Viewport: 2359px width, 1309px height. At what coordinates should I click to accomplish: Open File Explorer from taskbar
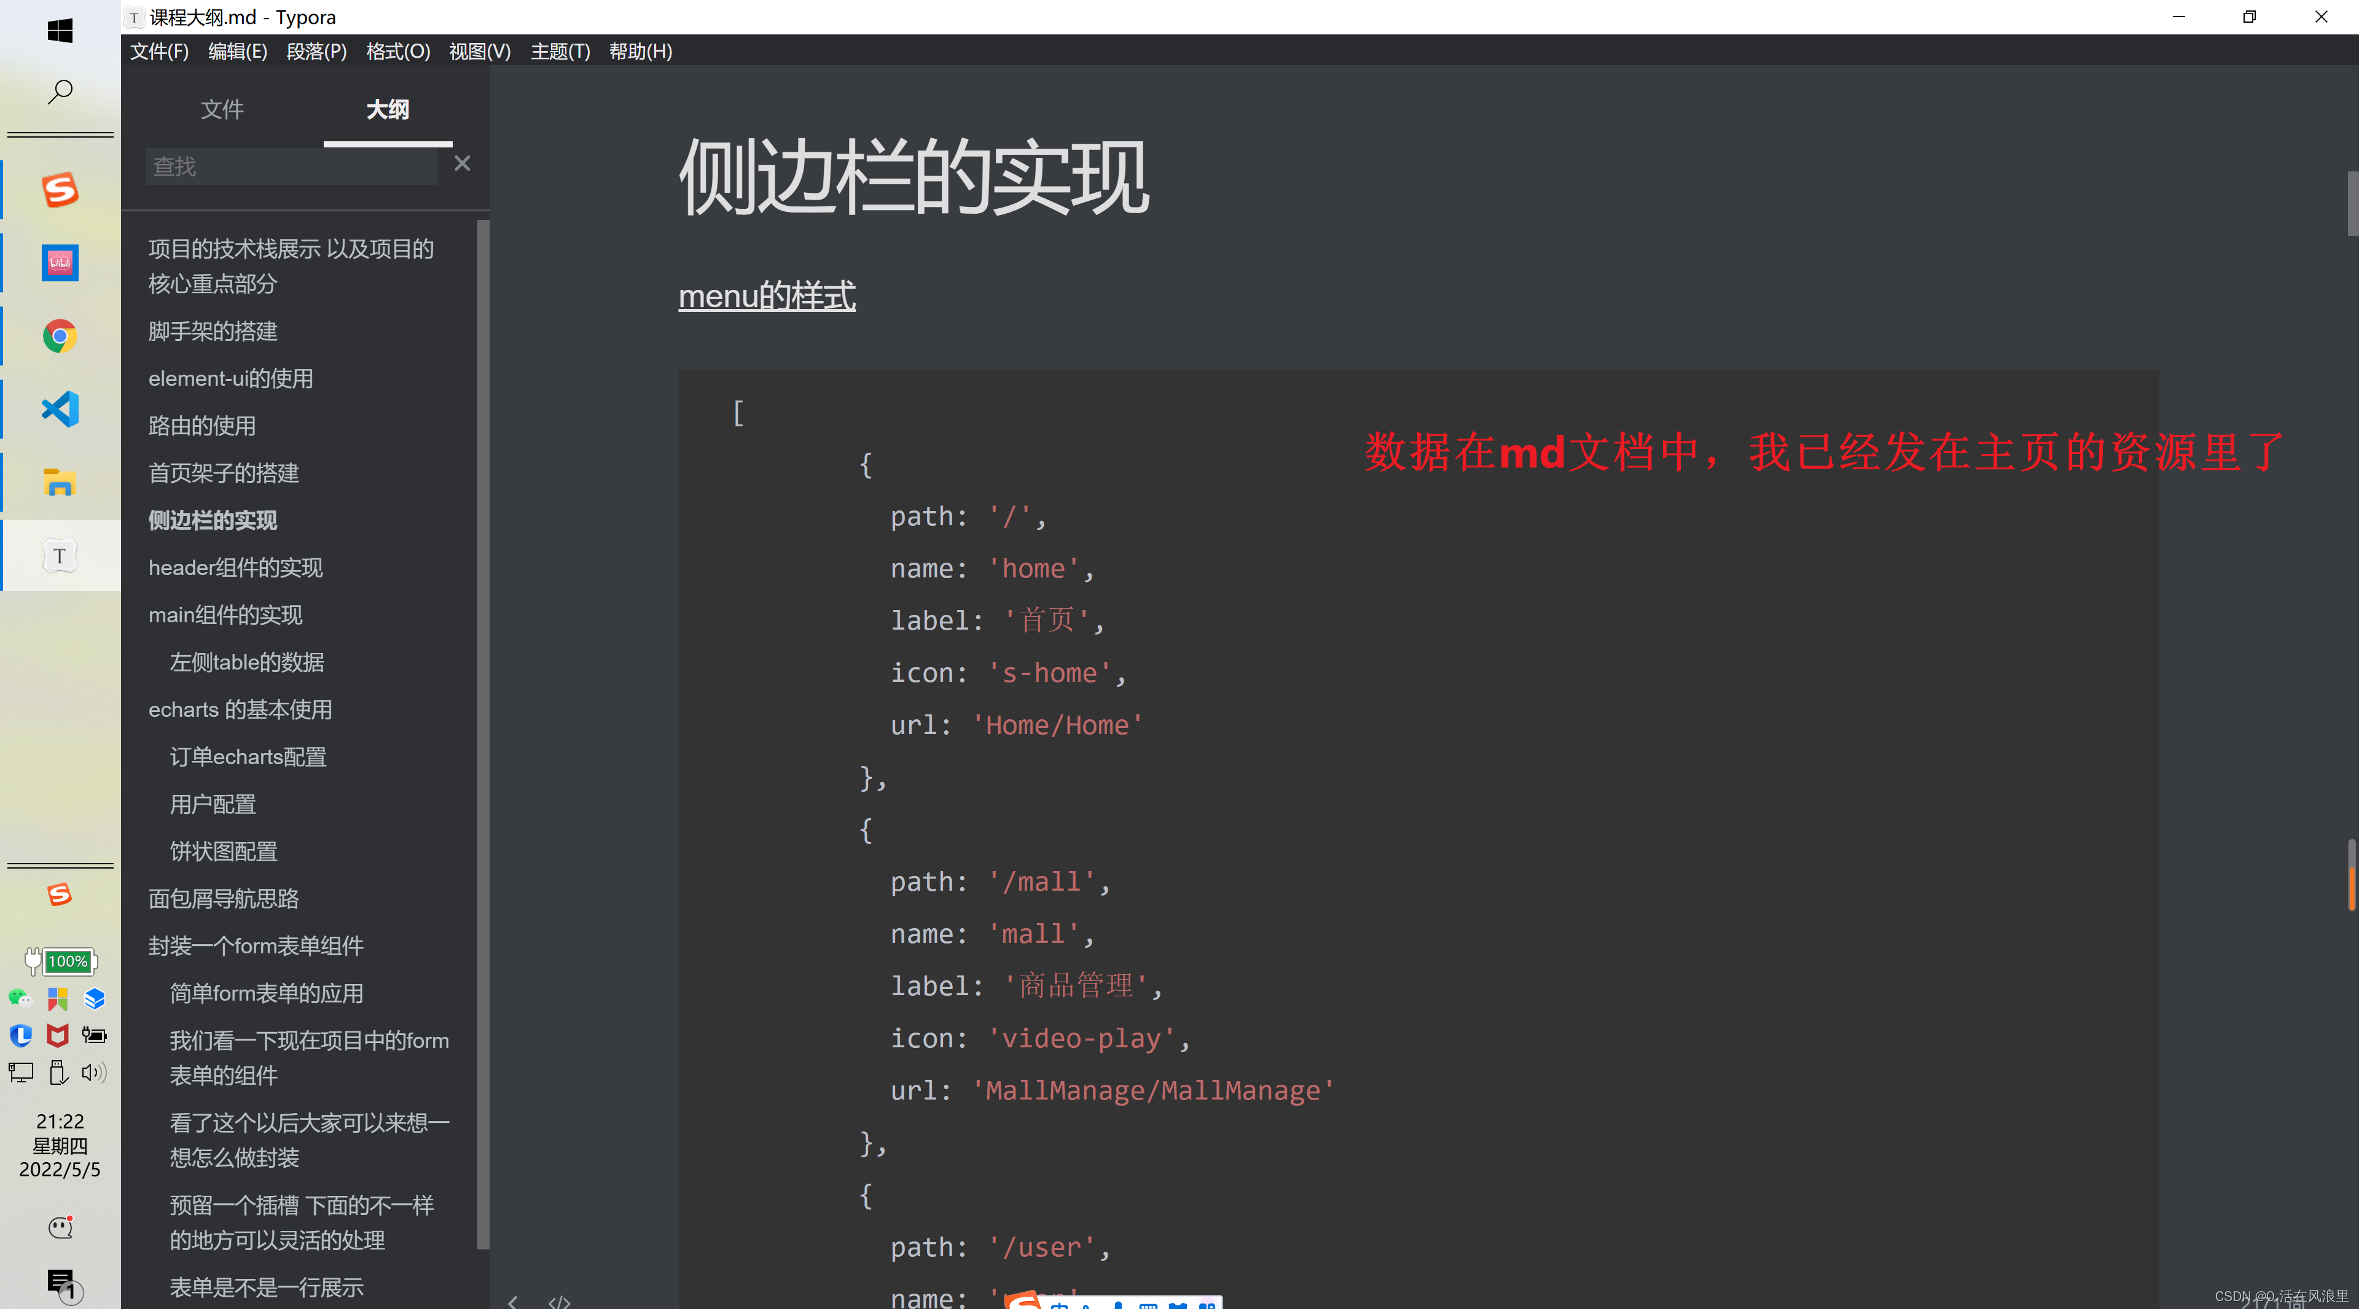[x=60, y=482]
